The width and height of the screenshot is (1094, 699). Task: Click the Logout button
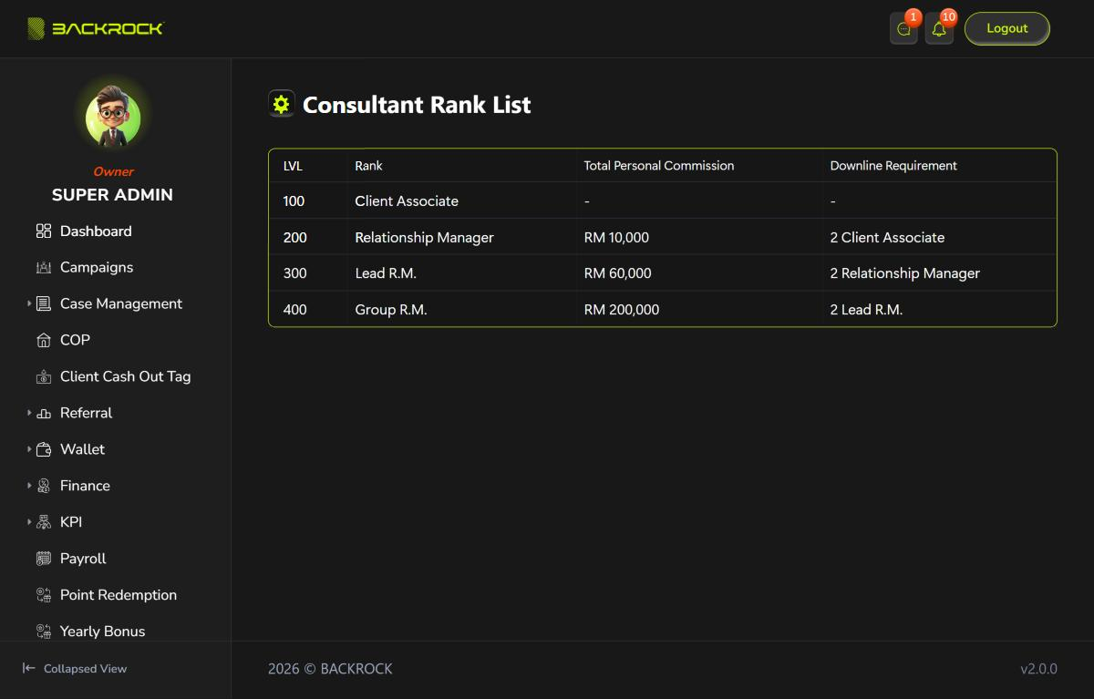[1007, 28]
